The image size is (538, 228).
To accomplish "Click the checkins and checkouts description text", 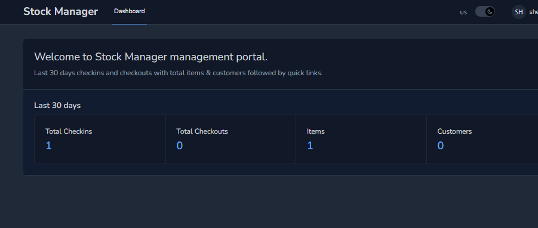I will tap(178, 73).
